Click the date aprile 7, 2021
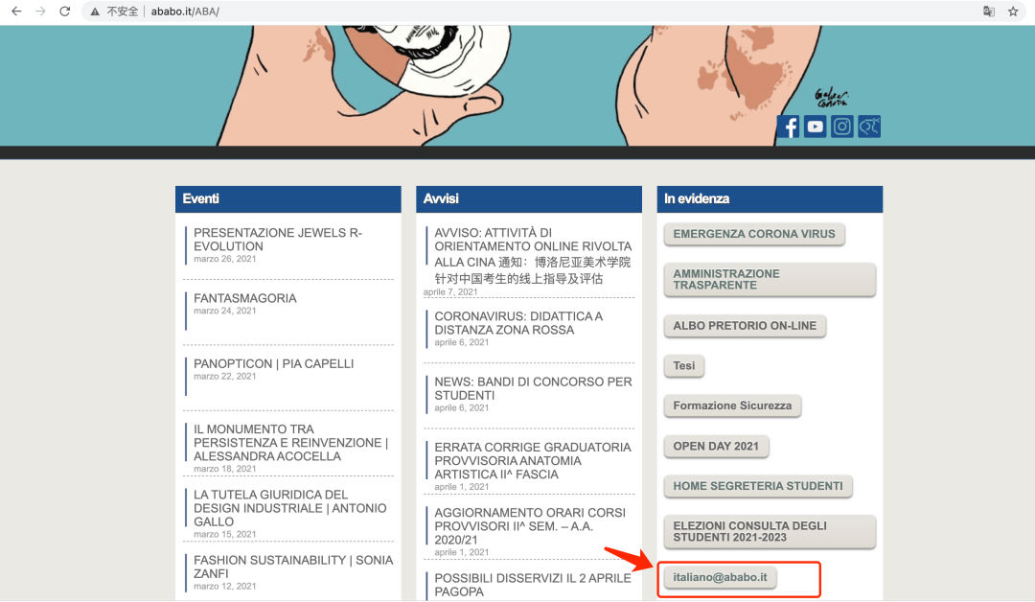Image resolution: width=1035 pixels, height=602 pixels. tap(450, 291)
